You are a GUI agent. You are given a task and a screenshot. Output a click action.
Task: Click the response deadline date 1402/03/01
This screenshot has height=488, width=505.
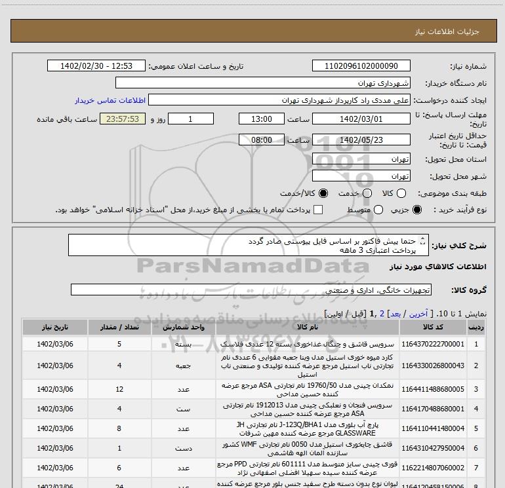pyautogui.click(x=361, y=119)
